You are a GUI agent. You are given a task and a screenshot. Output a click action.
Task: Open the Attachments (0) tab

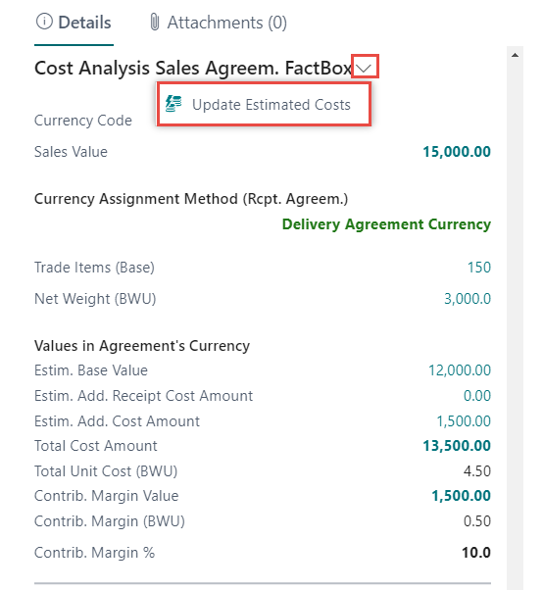(219, 23)
